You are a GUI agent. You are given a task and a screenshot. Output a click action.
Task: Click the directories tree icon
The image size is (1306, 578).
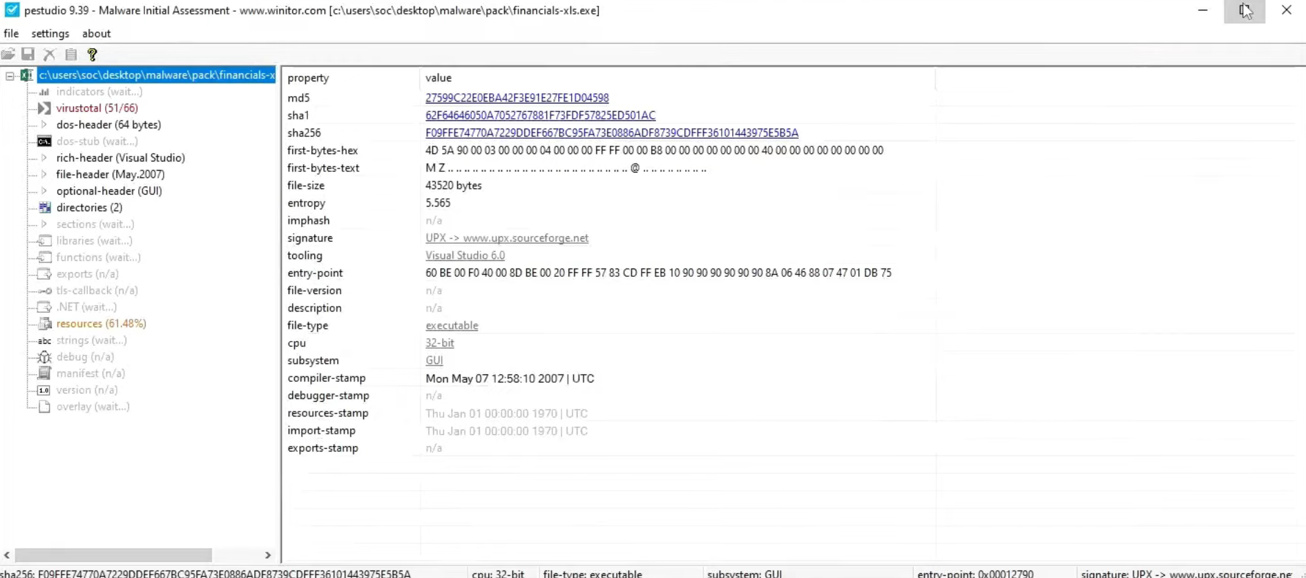pos(44,207)
